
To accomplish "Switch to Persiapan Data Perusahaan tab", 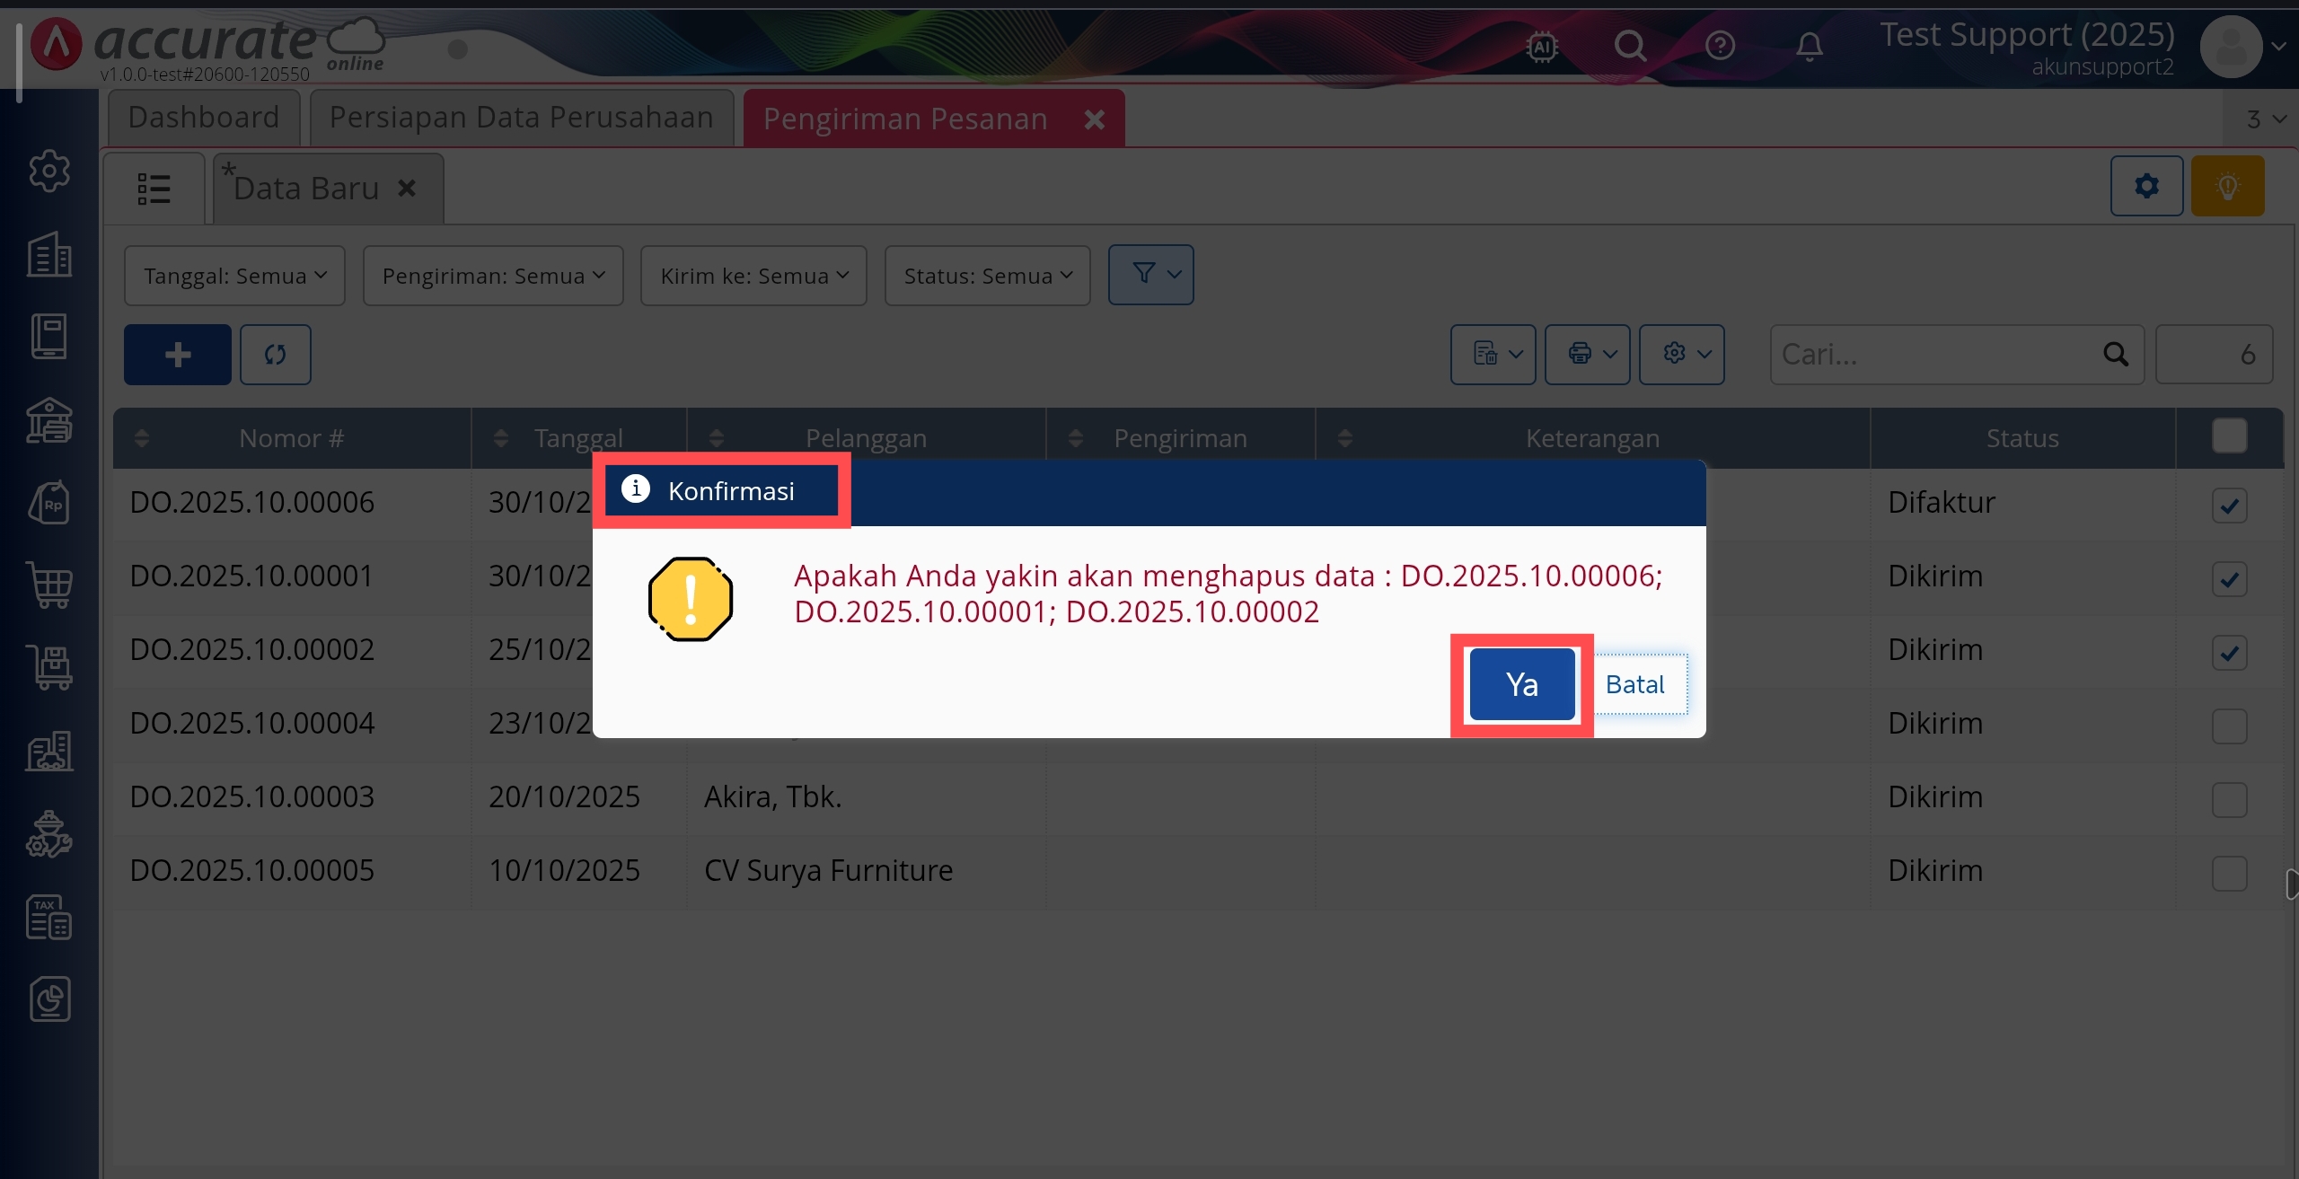I will point(521,118).
